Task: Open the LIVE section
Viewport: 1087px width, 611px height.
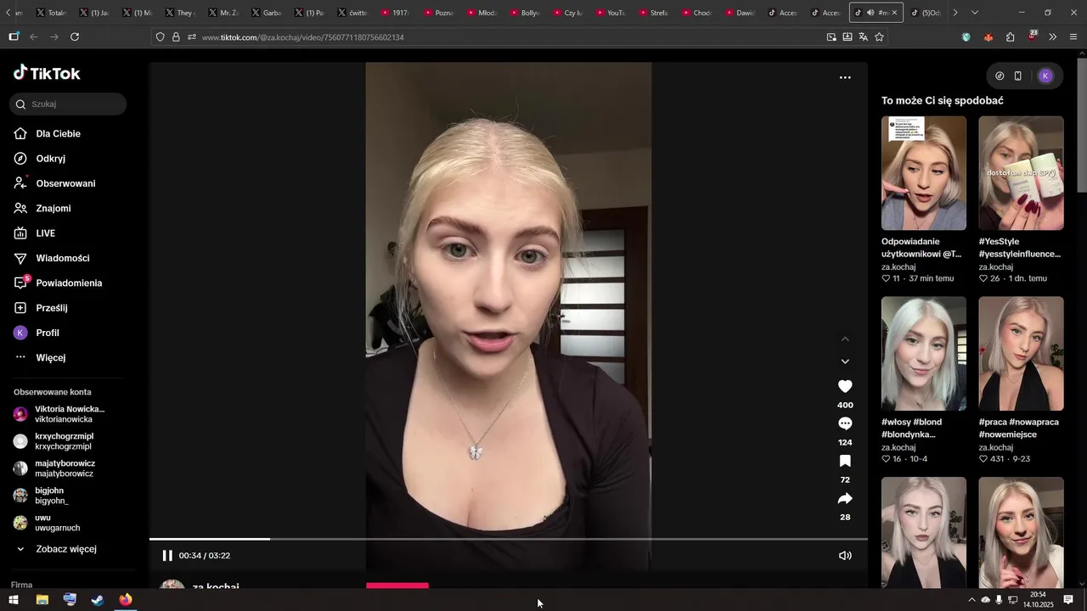Action: click(x=45, y=233)
